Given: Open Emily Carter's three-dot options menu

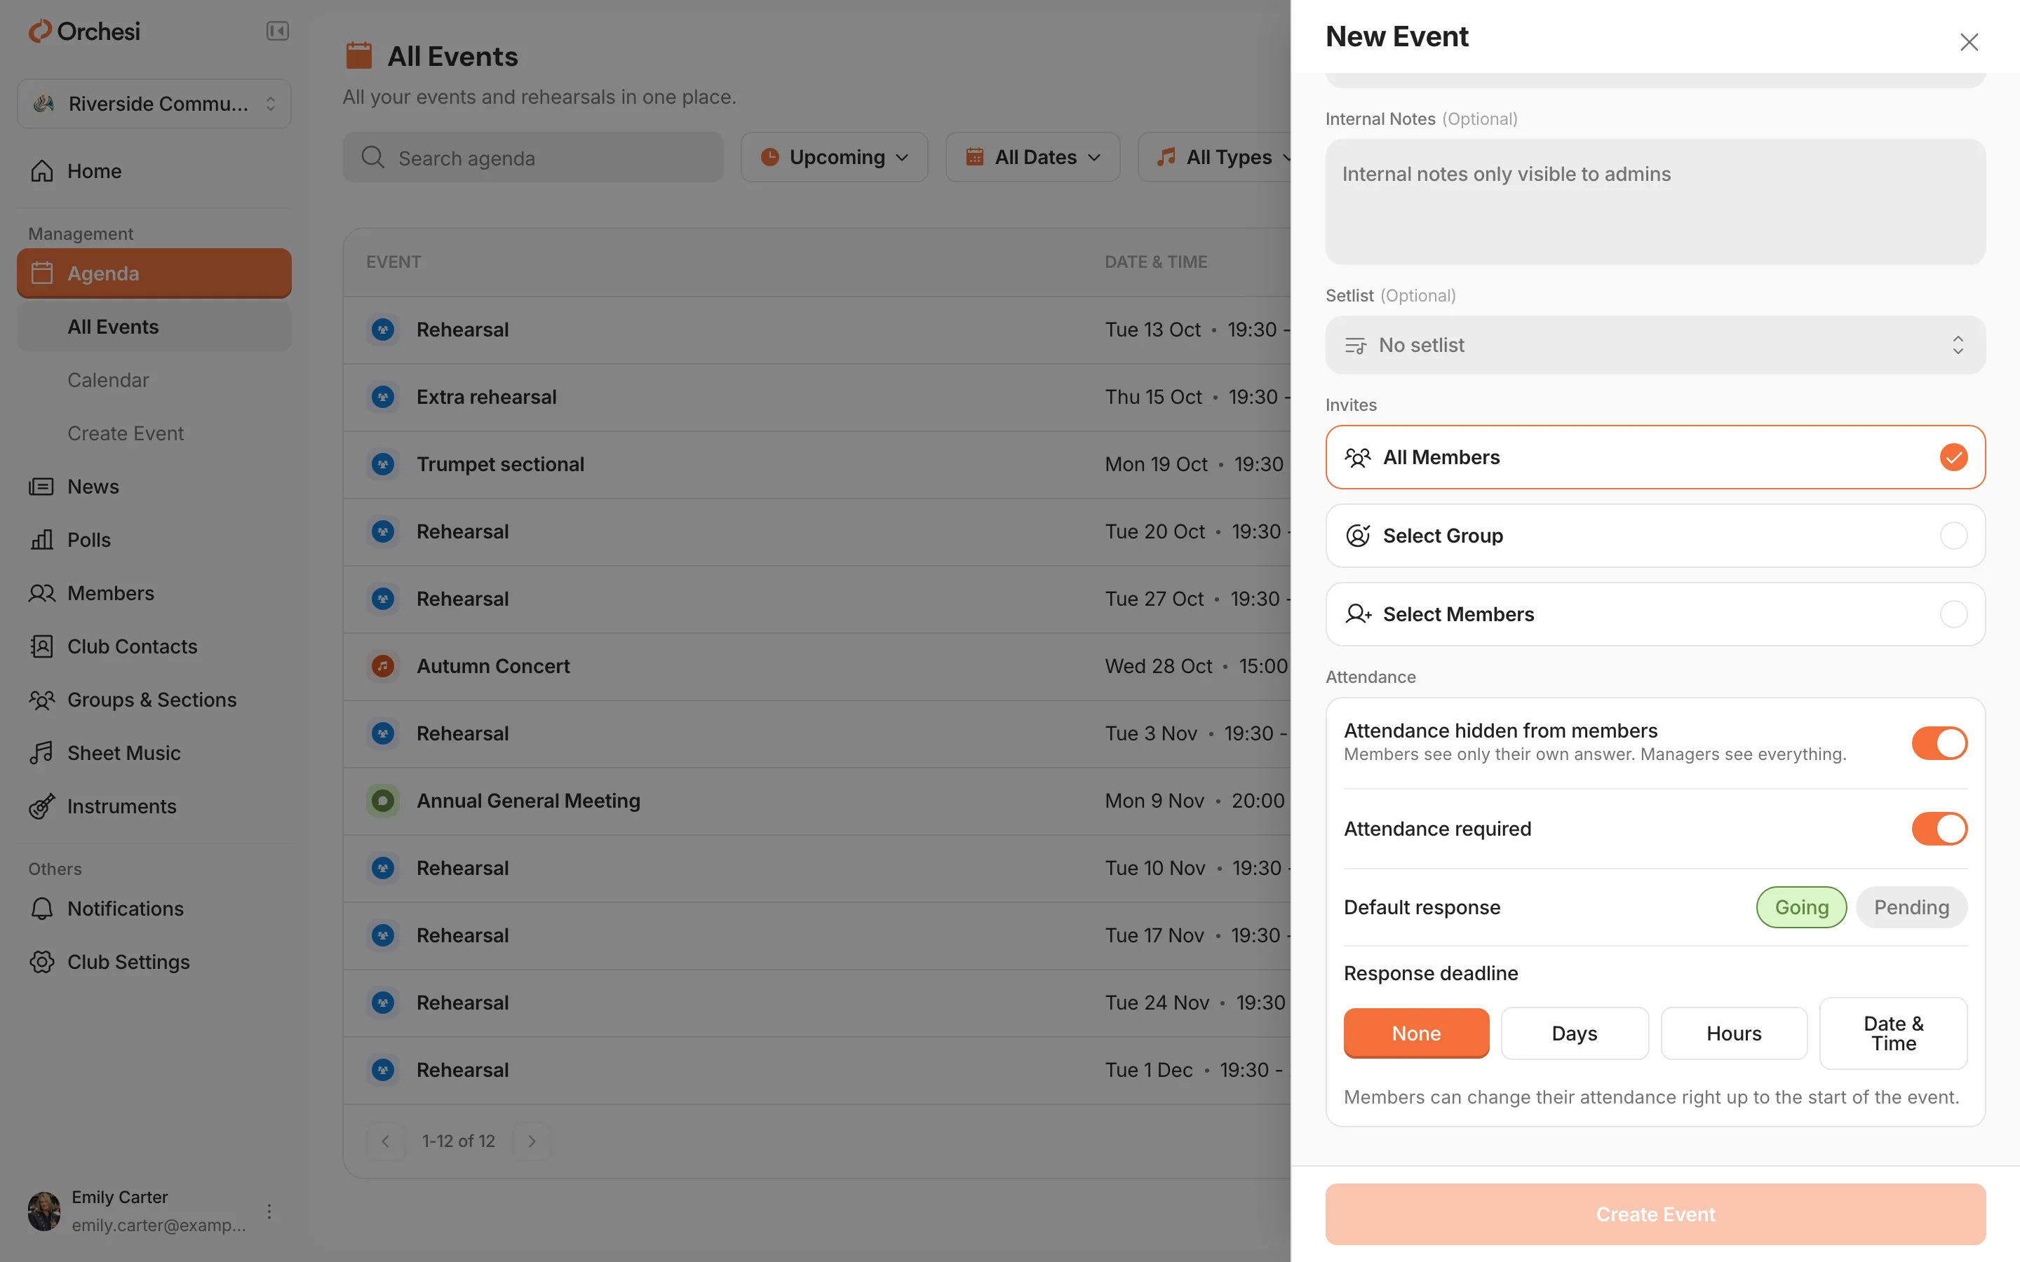Looking at the screenshot, I should pos(269,1211).
